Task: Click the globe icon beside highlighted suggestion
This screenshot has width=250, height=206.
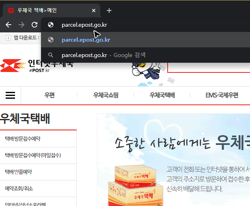Action: 51,40
